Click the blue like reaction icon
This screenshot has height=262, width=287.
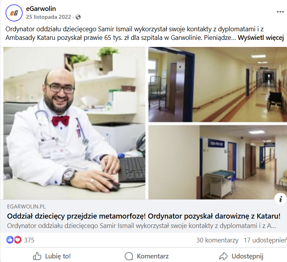[10, 240]
